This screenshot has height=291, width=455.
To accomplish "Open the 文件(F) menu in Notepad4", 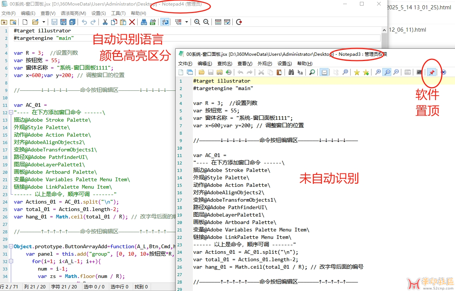I will [x=9, y=13].
